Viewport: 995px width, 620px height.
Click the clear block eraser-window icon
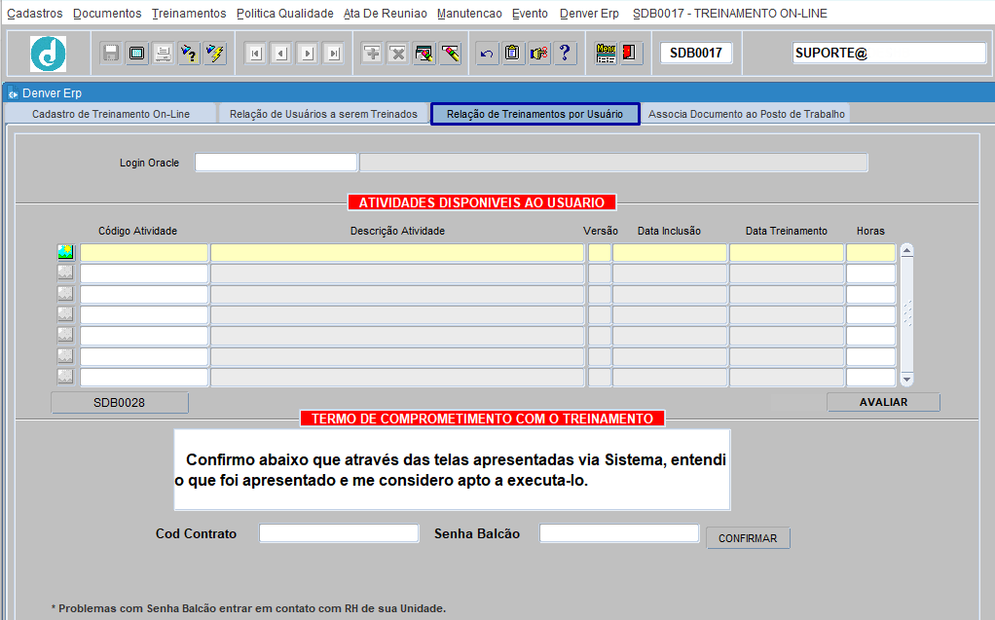[424, 54]
